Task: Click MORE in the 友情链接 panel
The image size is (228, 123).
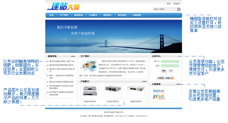Action: coord(178,84)
